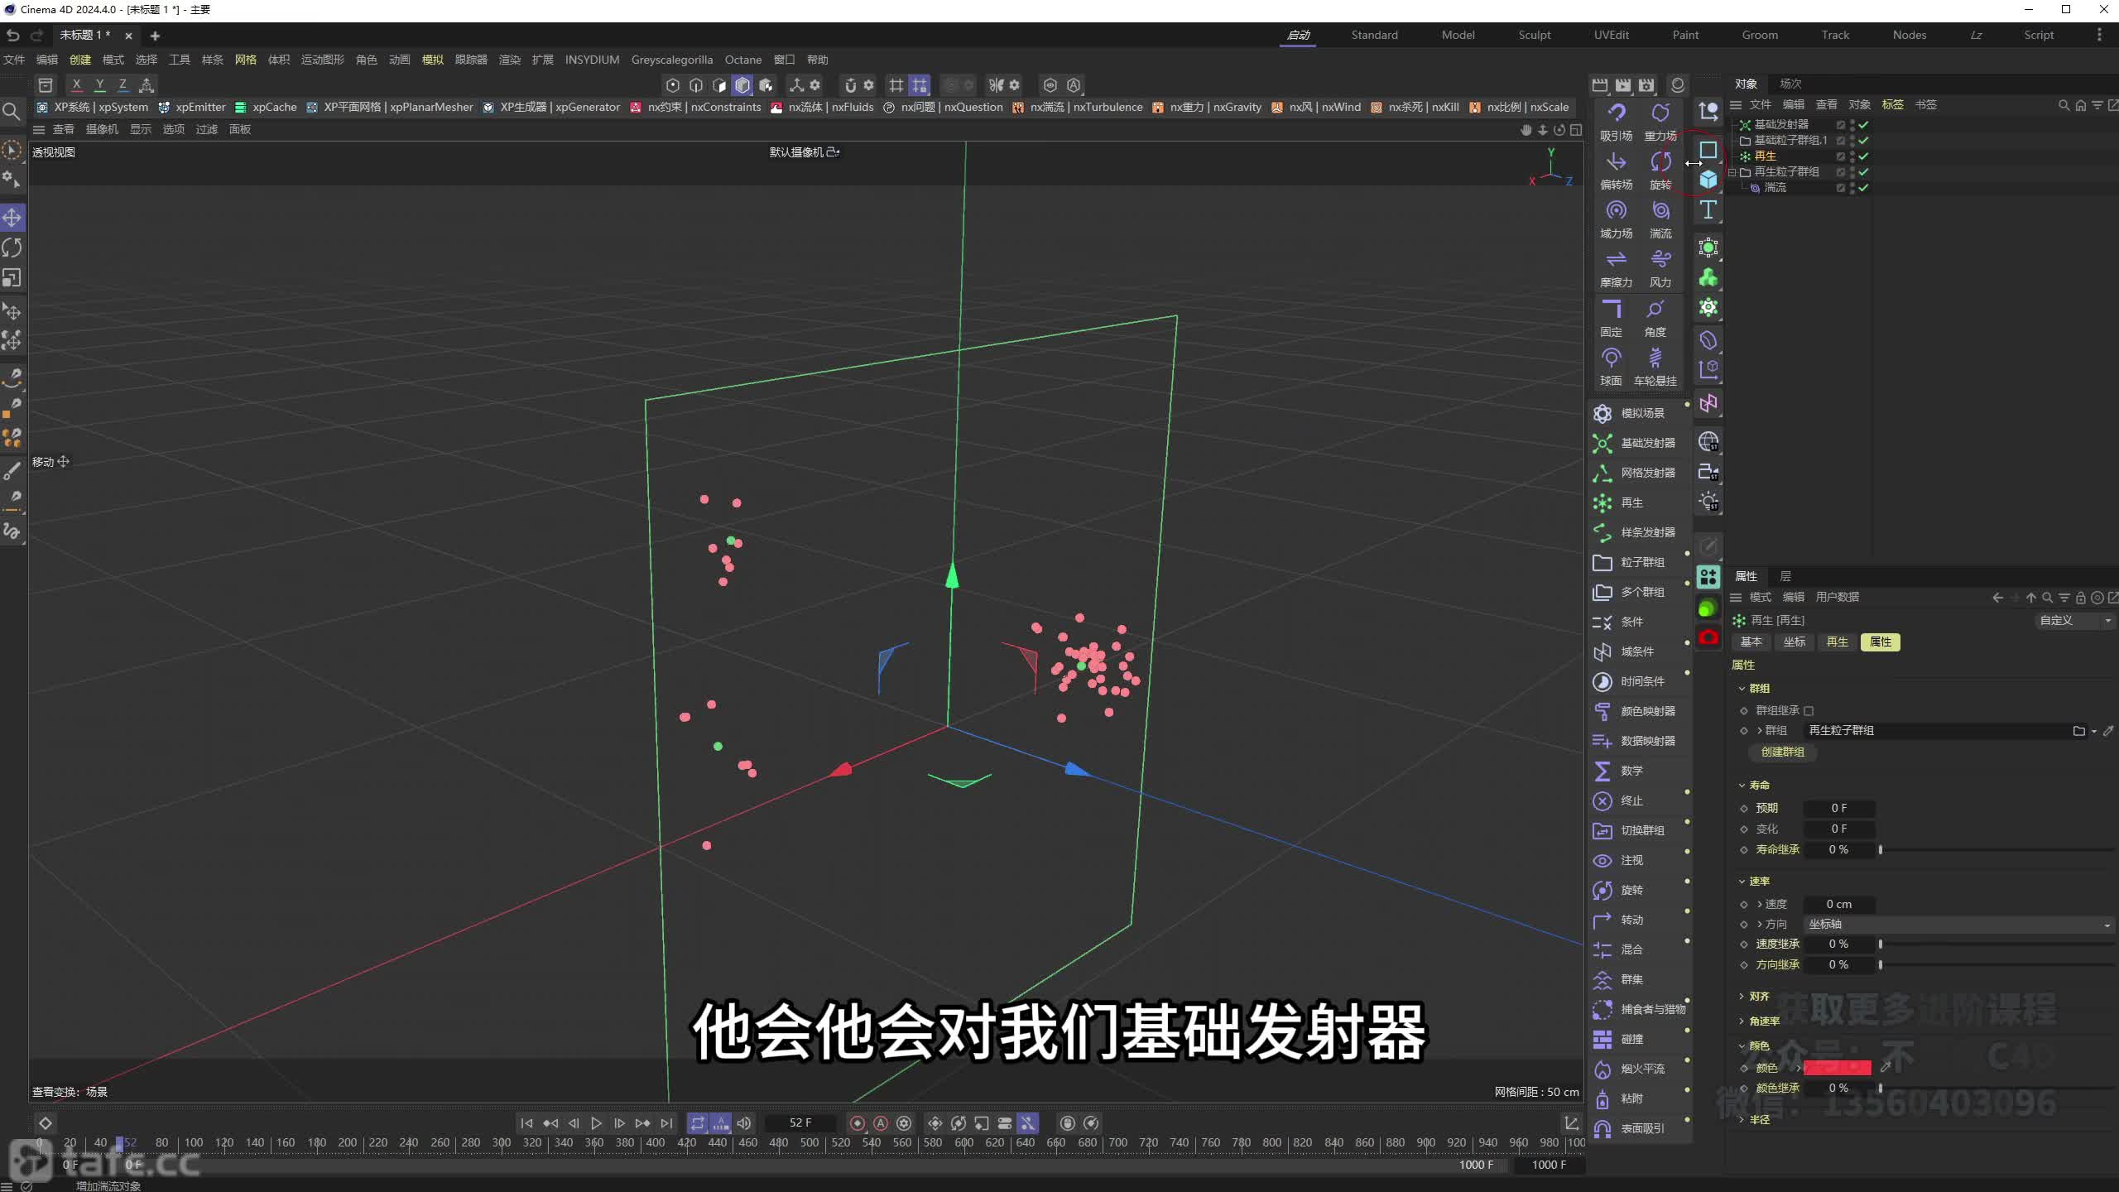Toggle autokey record button in timeline
This screenshot has width=2119, height=1192.
tap(881, 1123)
